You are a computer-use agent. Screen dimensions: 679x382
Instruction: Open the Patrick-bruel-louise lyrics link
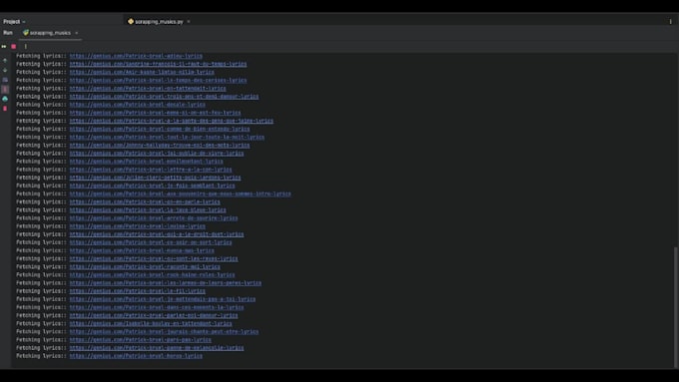click(137, 226)
